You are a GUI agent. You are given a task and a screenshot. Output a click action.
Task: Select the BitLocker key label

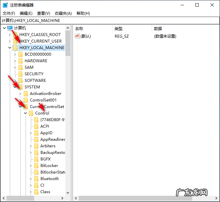click(x=49, y=166)
